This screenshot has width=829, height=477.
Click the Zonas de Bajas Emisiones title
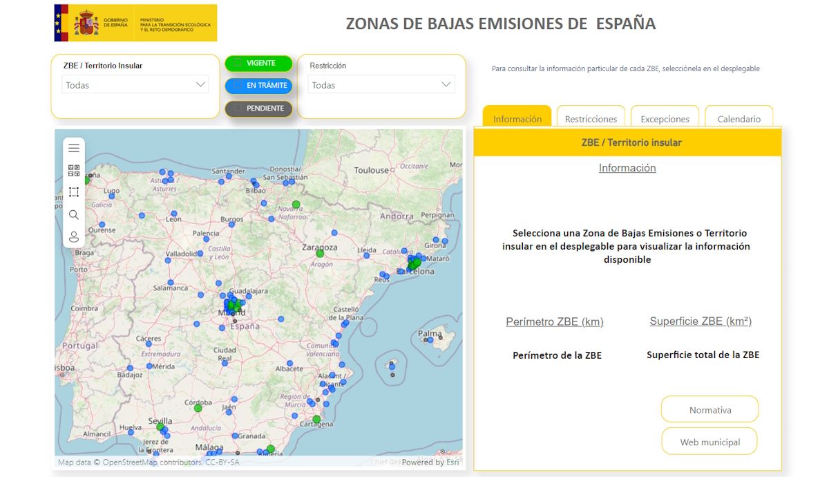[500, 24]
